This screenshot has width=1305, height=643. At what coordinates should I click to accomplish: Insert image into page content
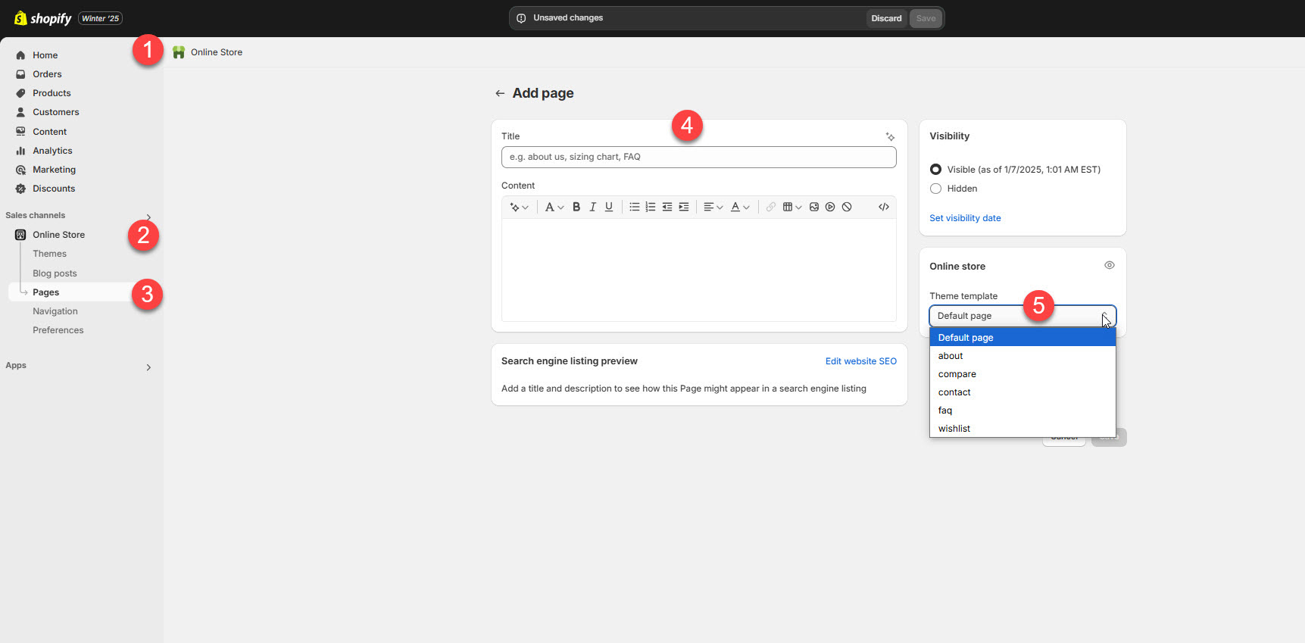[813, 207]
